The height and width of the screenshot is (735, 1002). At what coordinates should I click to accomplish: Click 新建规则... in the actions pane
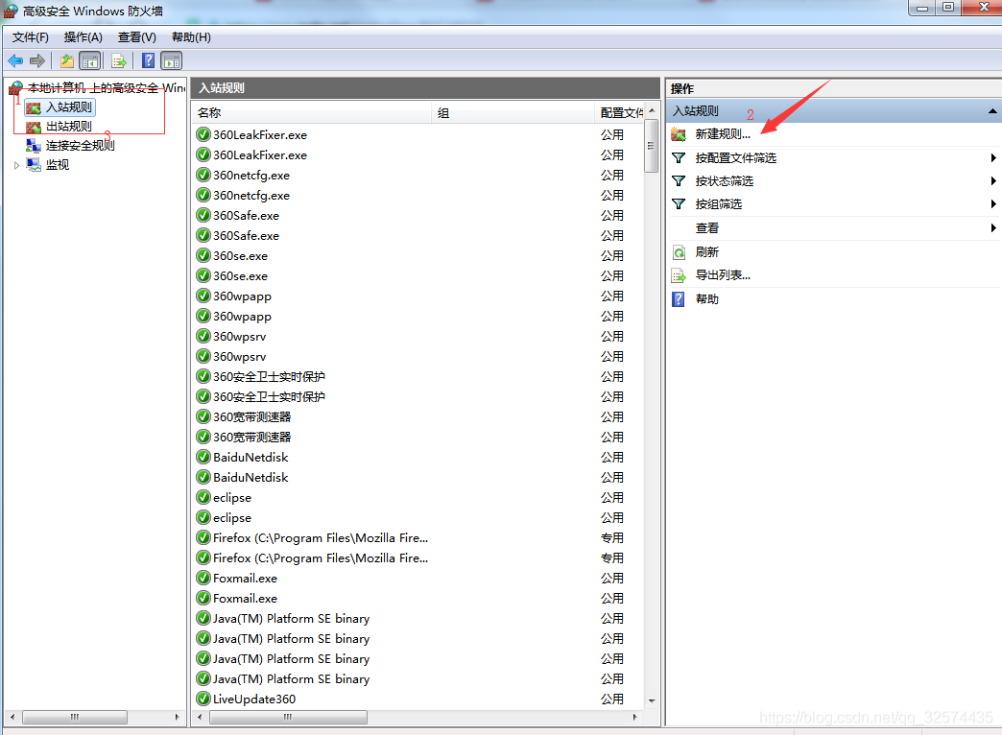(723, 134)
